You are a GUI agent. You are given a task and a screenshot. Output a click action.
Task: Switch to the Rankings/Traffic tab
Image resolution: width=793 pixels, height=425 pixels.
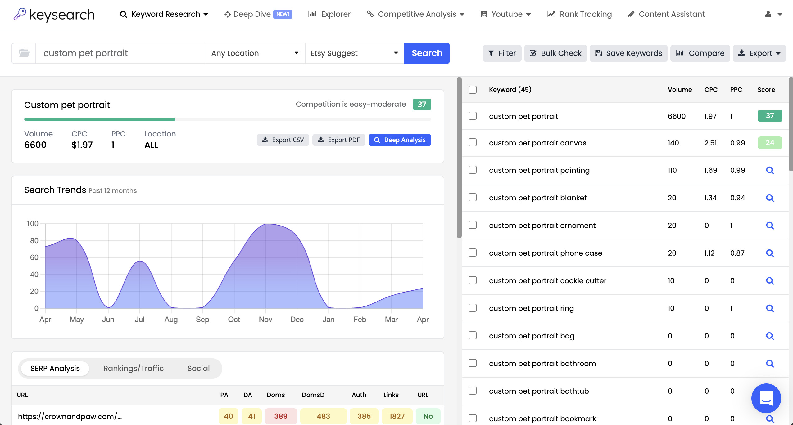click(x=134, y=368)
